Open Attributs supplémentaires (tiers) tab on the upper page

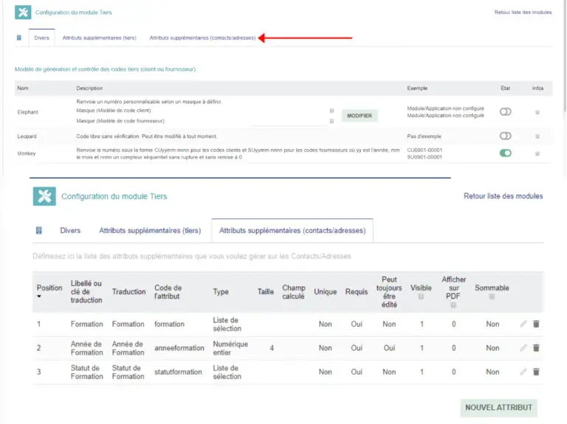click(100, 38)
